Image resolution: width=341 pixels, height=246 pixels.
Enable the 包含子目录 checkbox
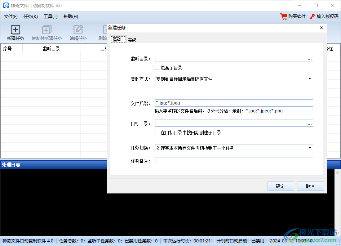tap(157, 67)
